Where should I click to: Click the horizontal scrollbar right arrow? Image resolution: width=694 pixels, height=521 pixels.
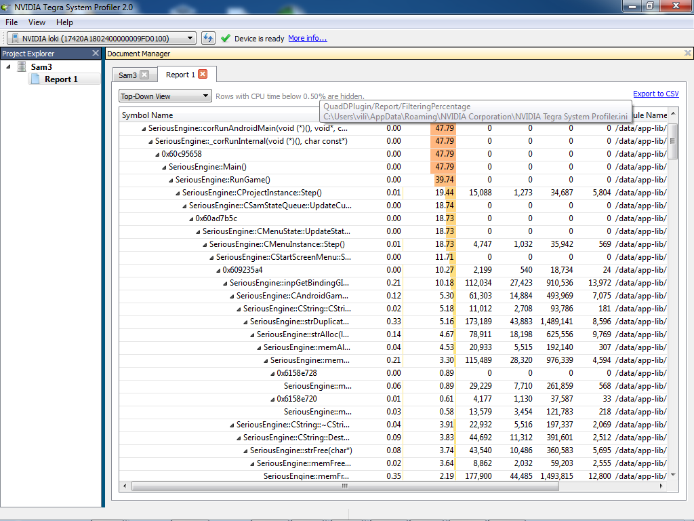[661, 486]
